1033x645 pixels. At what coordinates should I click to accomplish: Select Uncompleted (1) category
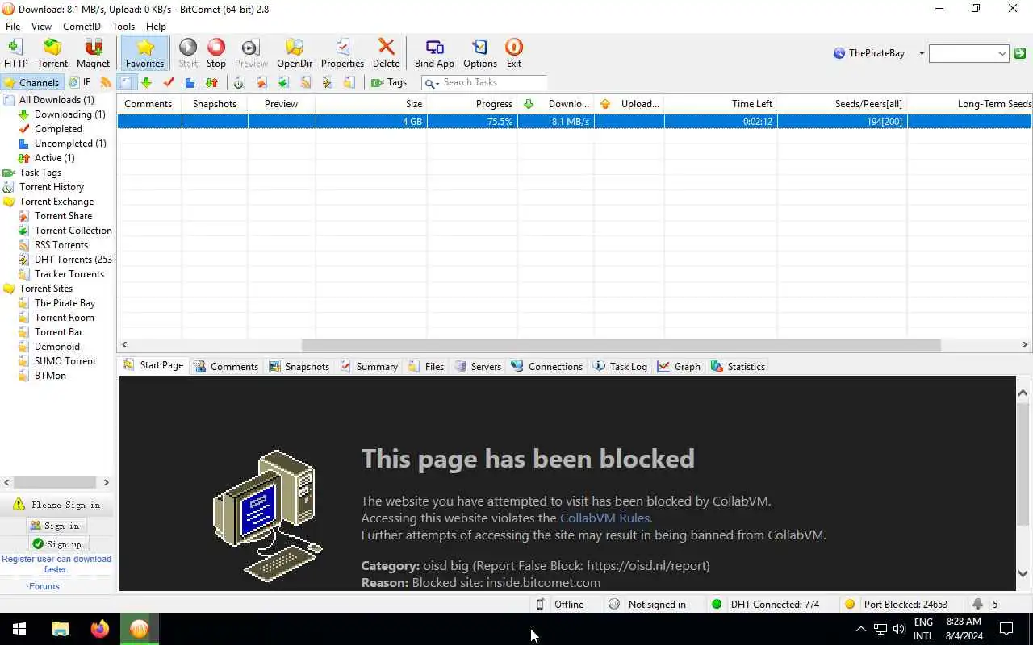coord(70,144)
